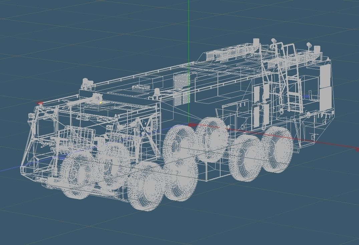Pick the green vertical axis line
Viewport: 359px width, 245px height.
189,61
